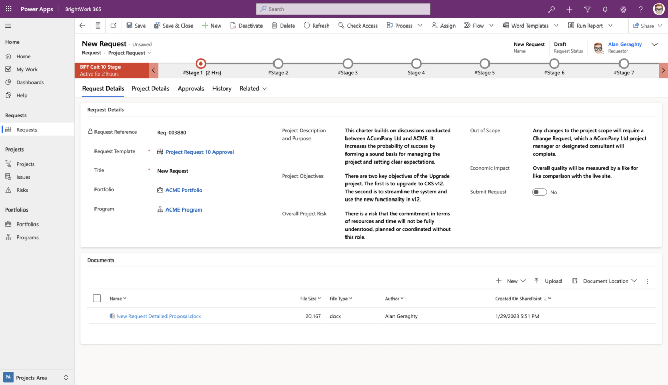Collapse the navigation sidebar with the hamburger icon
Screen dimensions: 668x385
[x=8, y=25]
